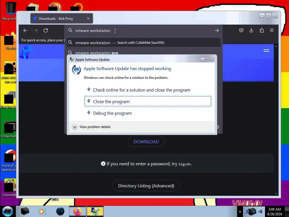The height and width of the screenshot is (217, 289).
Task: Choose the Search with CollabNet SearXNG suggestion
Action: click(144, 43)
